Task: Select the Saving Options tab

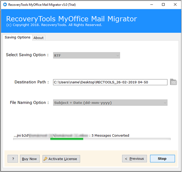Action: (18, 37)
